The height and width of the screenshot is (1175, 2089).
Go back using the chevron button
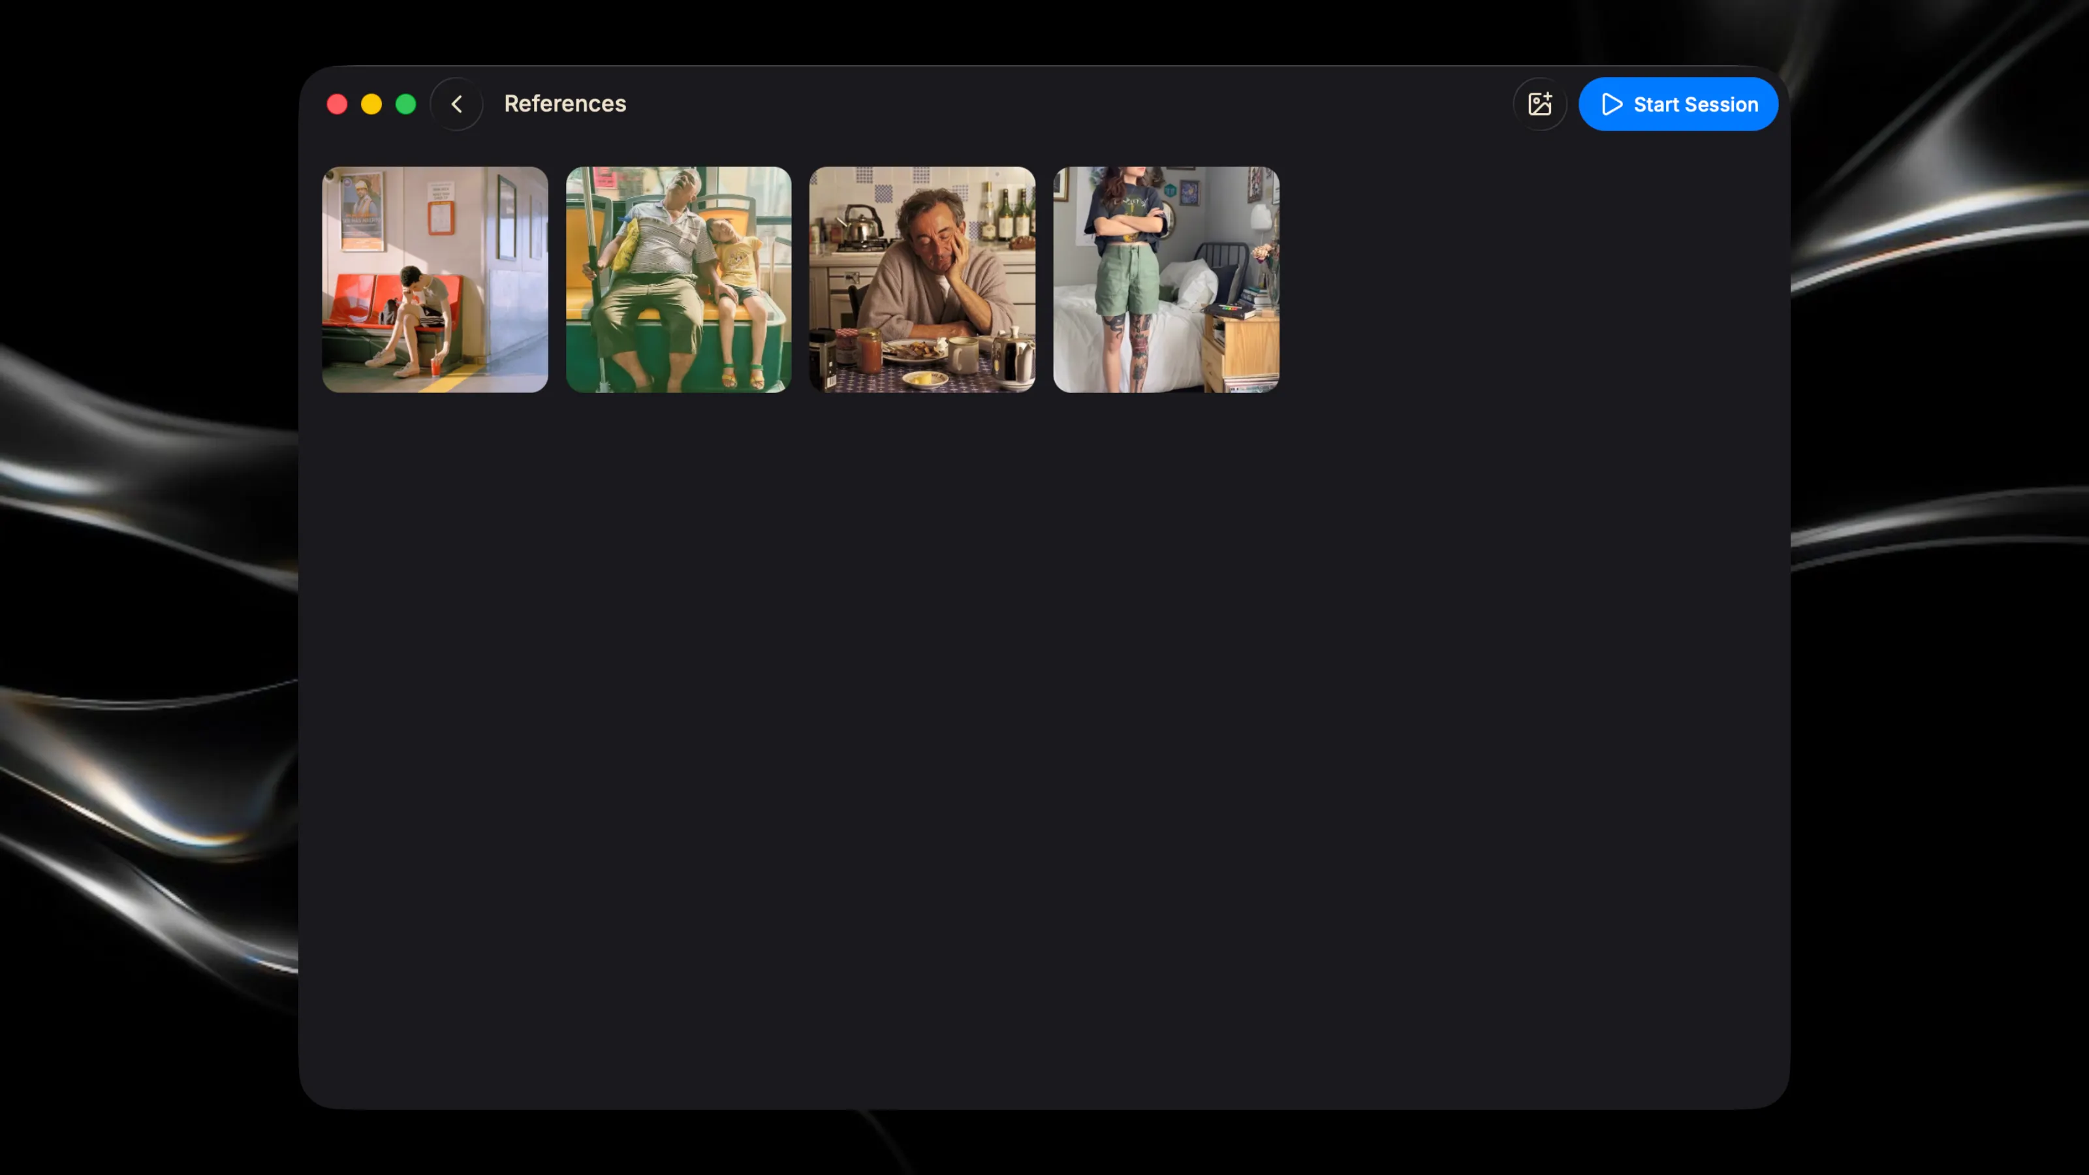coord(456,104)
